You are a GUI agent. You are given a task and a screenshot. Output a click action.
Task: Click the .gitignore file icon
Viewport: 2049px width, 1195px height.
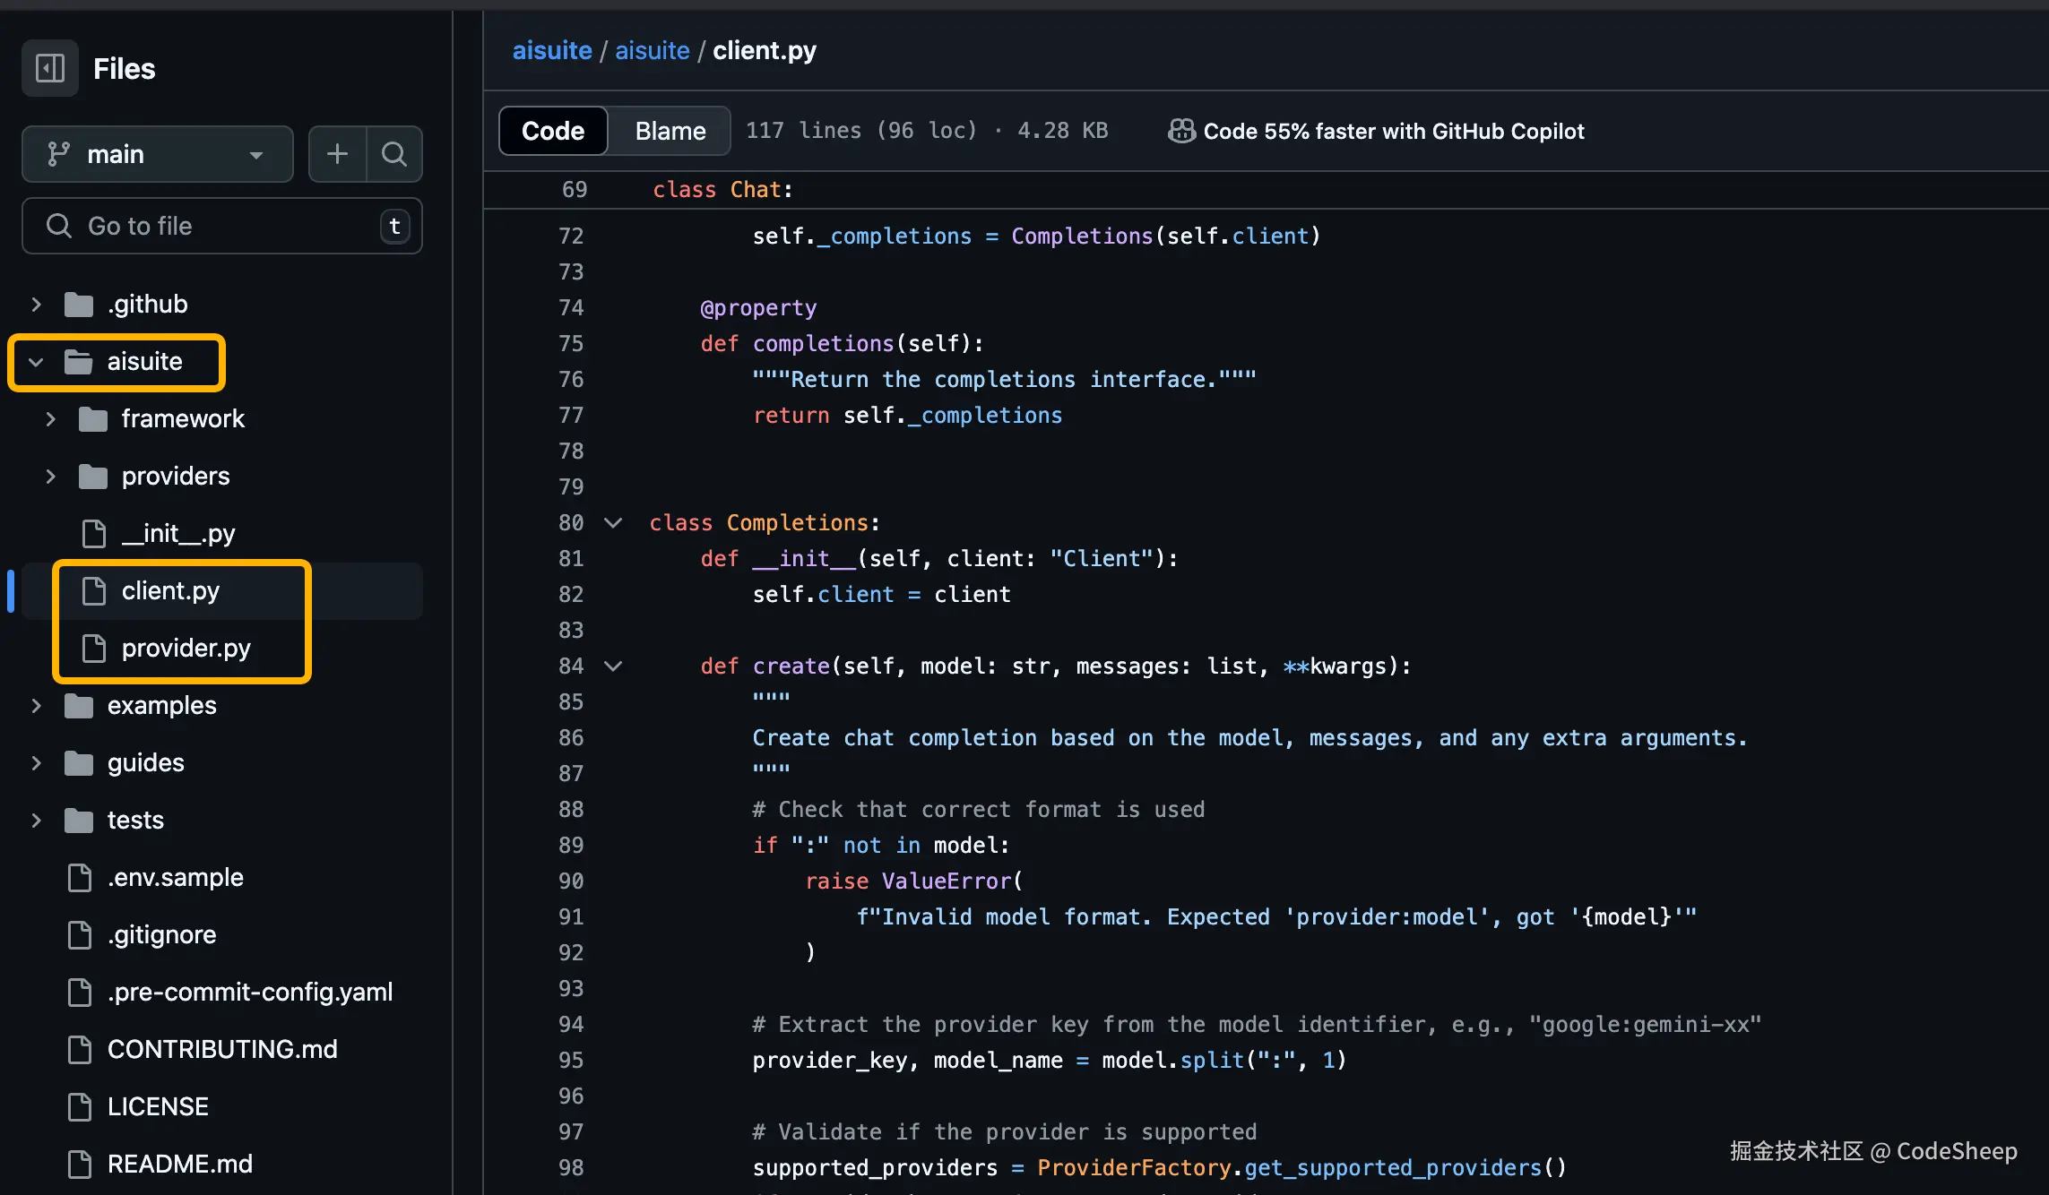coord(80,934)
